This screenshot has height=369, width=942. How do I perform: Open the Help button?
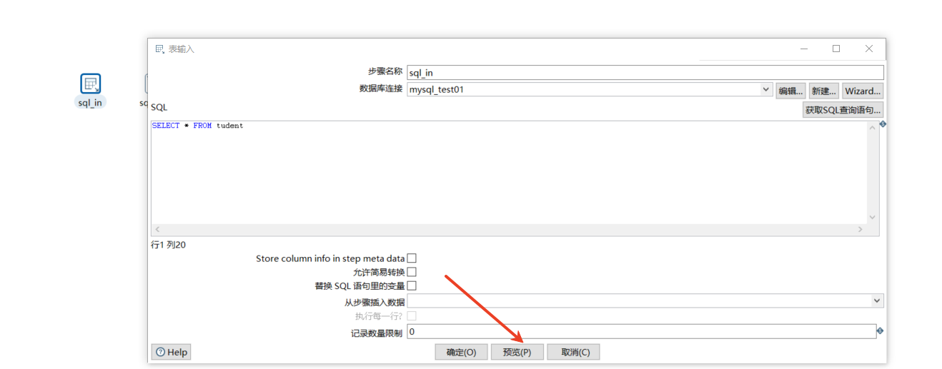(x=171, y=352)
